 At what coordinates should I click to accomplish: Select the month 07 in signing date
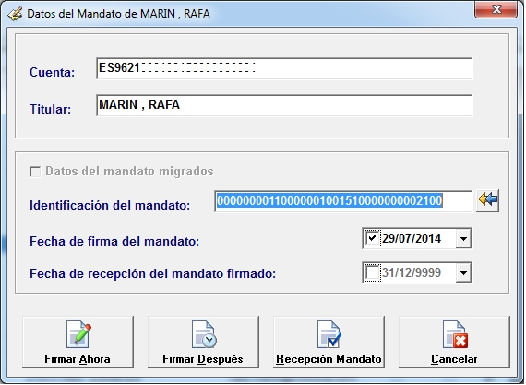405,238
